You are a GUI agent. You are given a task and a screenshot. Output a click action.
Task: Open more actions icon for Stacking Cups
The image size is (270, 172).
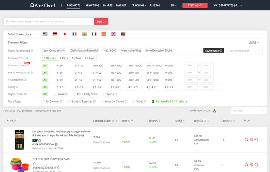click(256, 165)
